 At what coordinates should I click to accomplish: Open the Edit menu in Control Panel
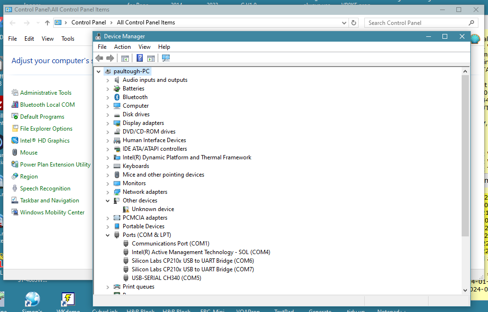tap(29, 39)
